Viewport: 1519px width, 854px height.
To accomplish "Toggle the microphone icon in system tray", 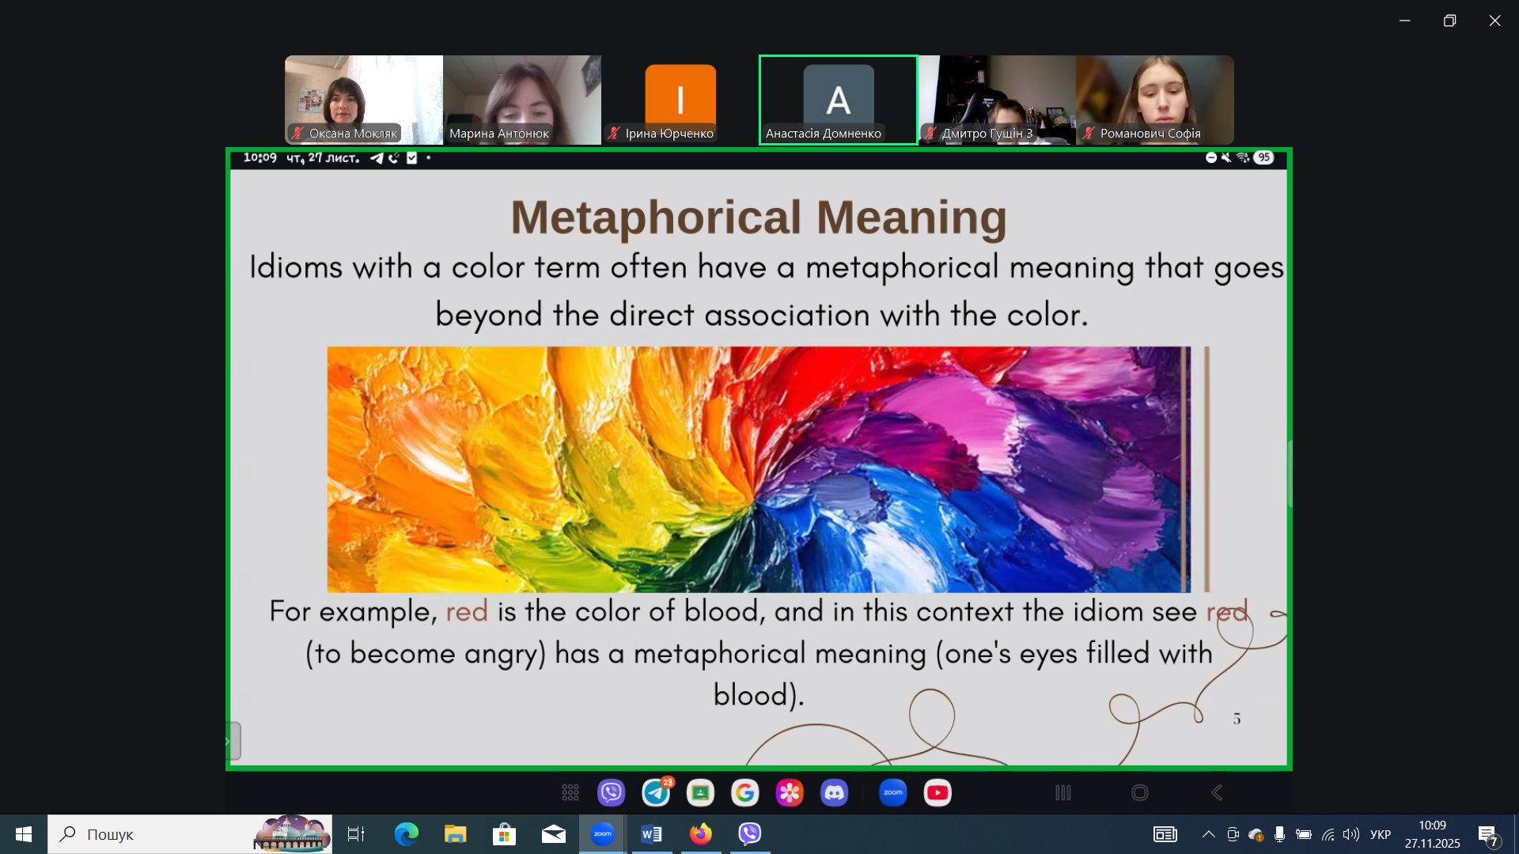I will (x=1279, y=834).
